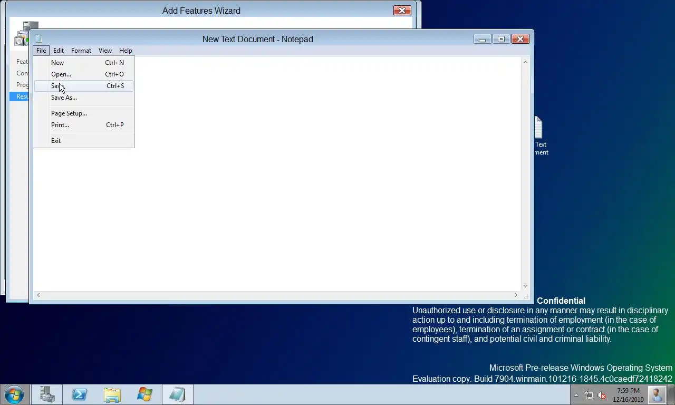This screenshot has height=405, width=675.
Task: Click the Notepad title bar icon
Action: tap(38, 38)
